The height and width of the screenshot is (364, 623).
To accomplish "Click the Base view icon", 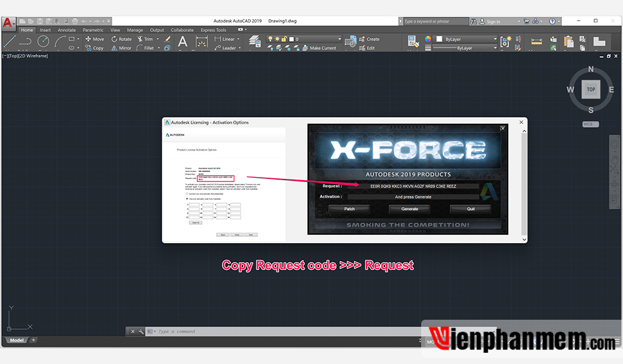I will pos(599,41).
